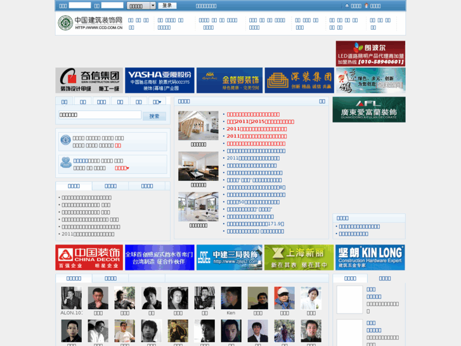This screenshot has width=461, height=346.
Task: Open the first blank thumbnail in bottom-right panel
Action: (350, 299)
